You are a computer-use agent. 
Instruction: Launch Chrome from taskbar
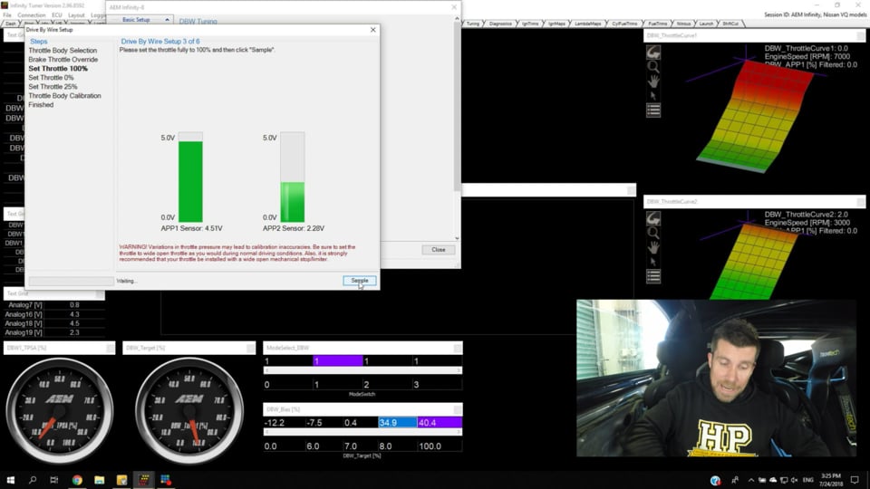point(77,480)
